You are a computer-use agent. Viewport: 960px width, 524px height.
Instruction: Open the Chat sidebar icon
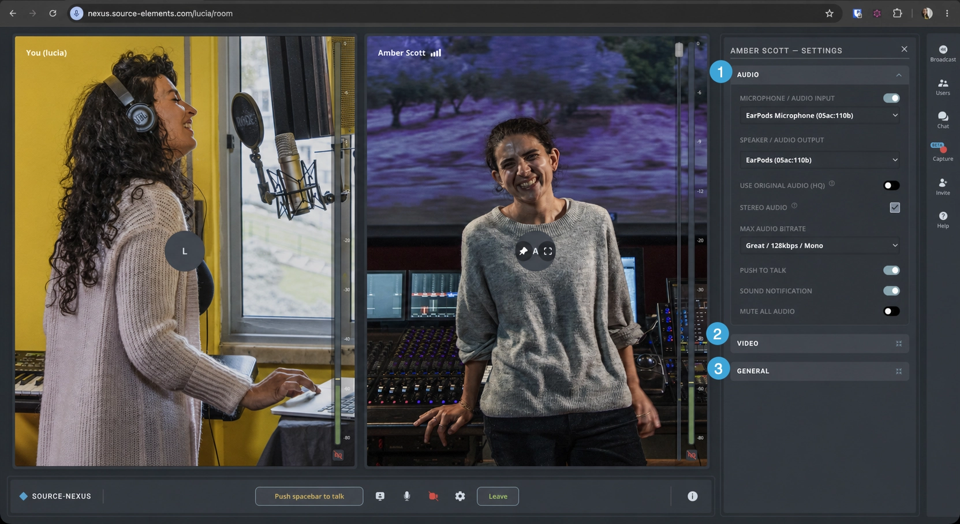(943, 119)
